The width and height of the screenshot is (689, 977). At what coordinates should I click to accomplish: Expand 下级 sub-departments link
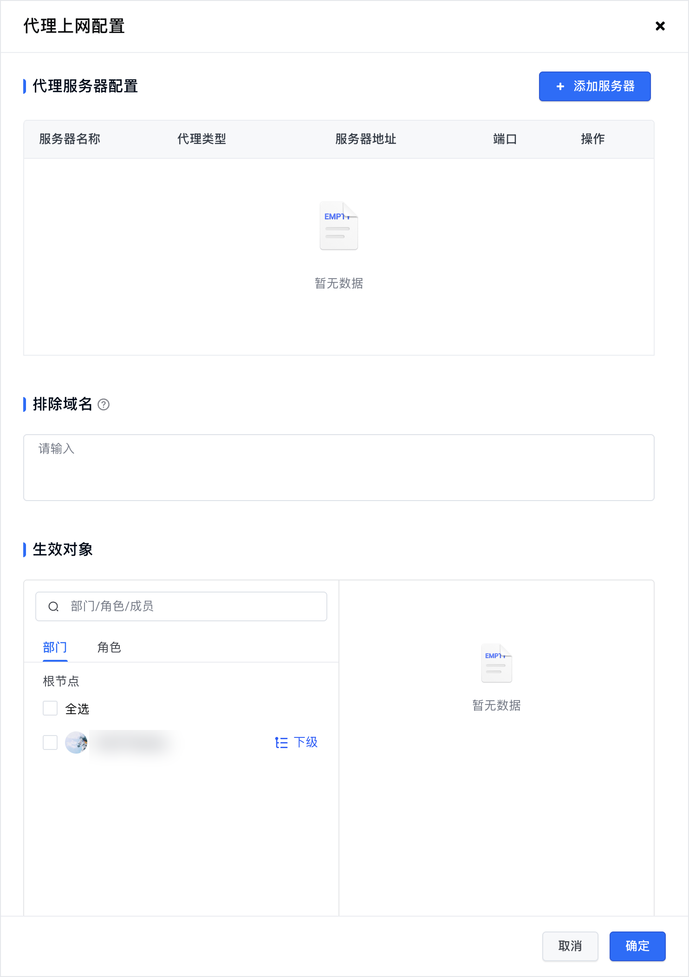click(296, 743)
